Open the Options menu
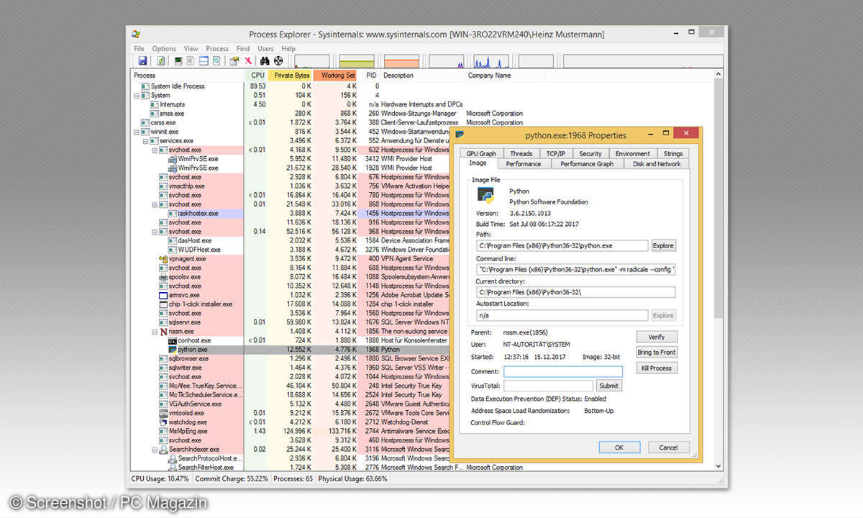863x518 pixels. point(164,49)
